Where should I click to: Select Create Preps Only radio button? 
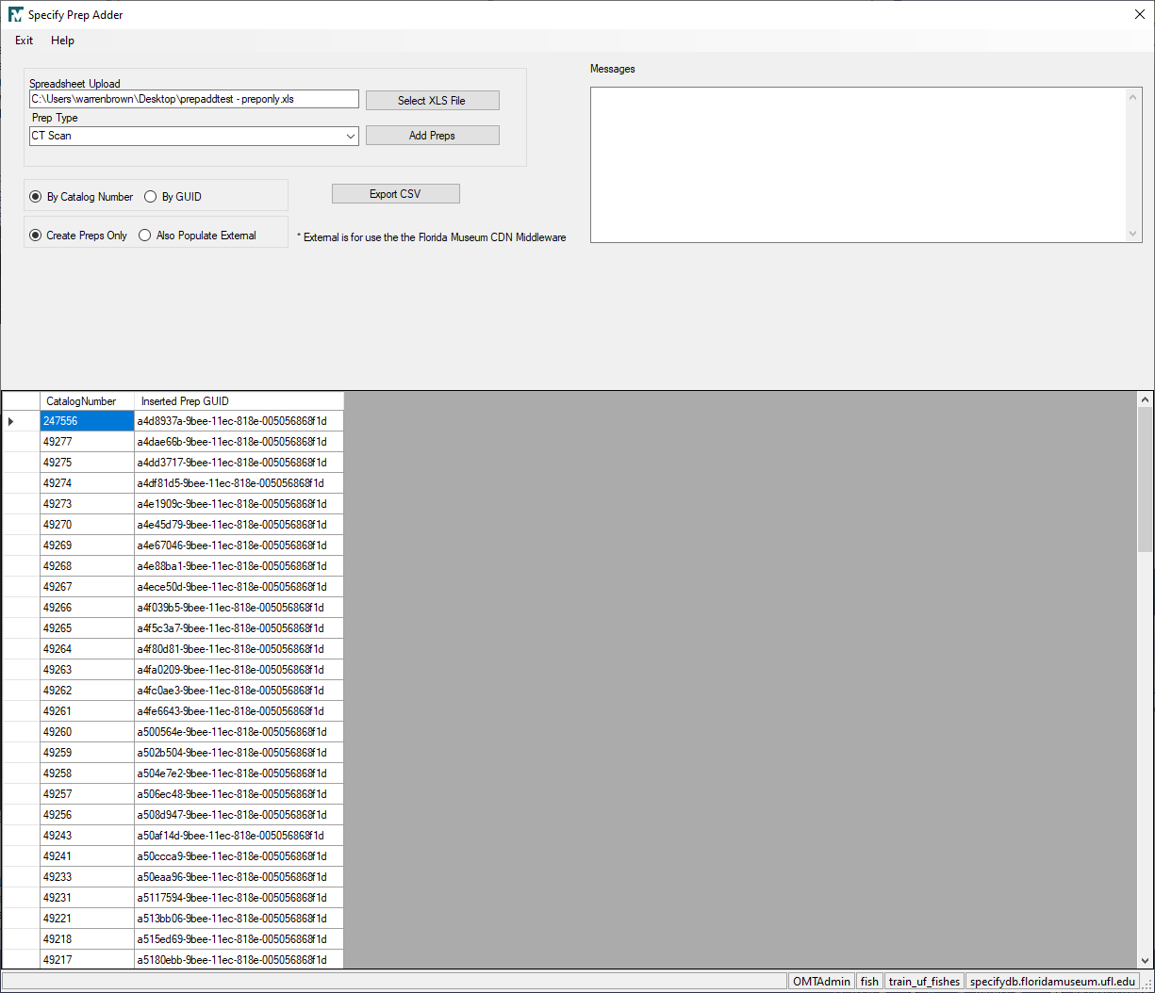coord(36,236)
